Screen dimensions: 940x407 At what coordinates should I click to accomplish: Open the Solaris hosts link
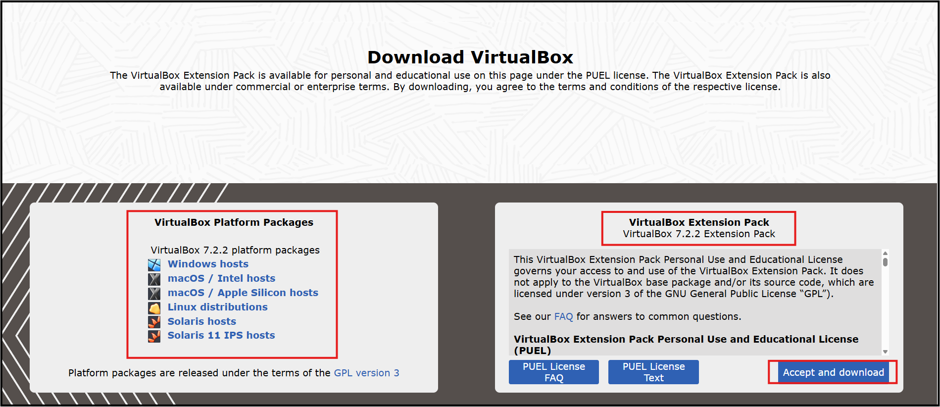click(x=201, y=321)
